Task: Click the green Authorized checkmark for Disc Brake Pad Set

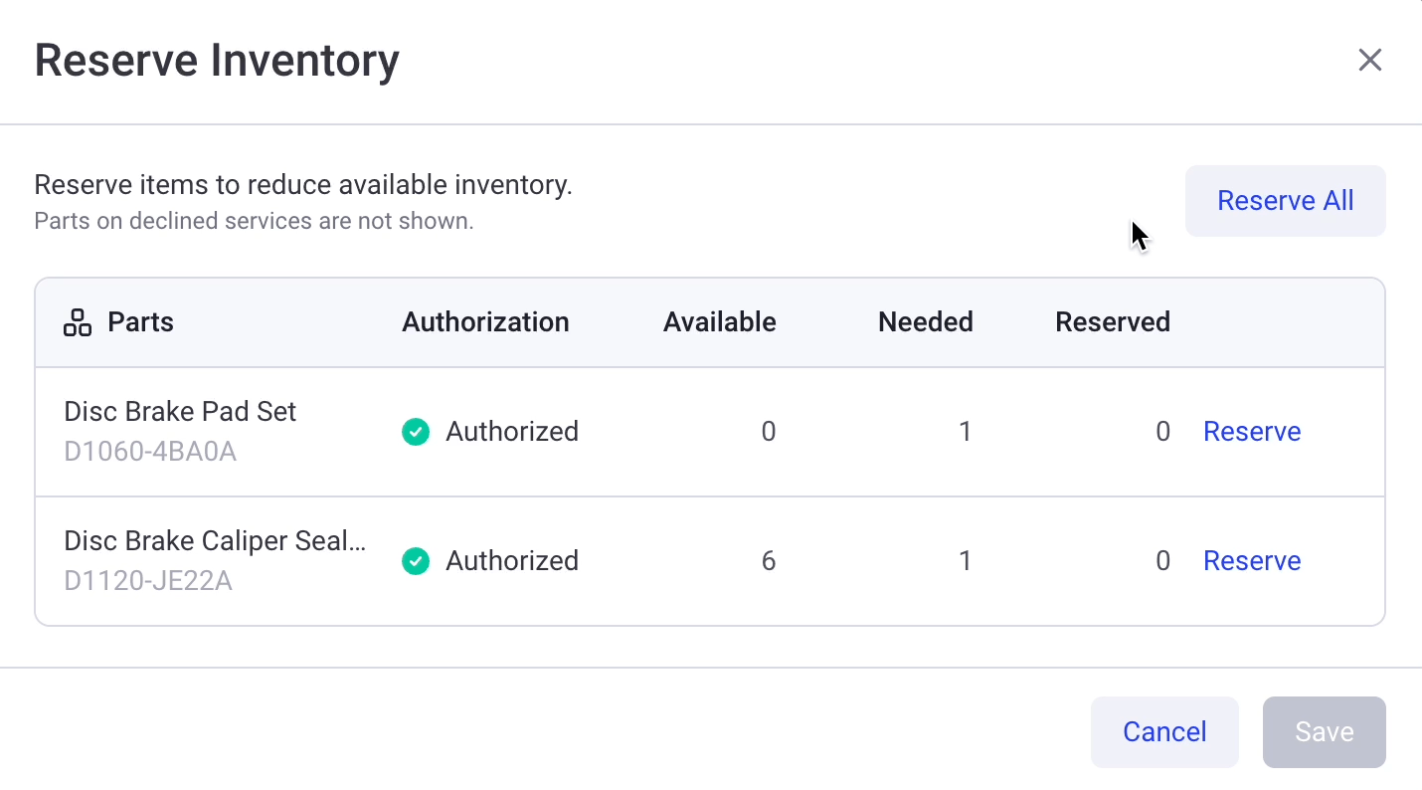Action: point(416,432)
